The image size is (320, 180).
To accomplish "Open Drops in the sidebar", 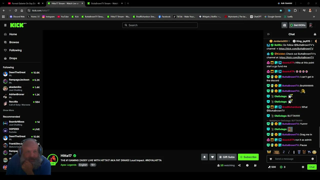I will [13, 58].
